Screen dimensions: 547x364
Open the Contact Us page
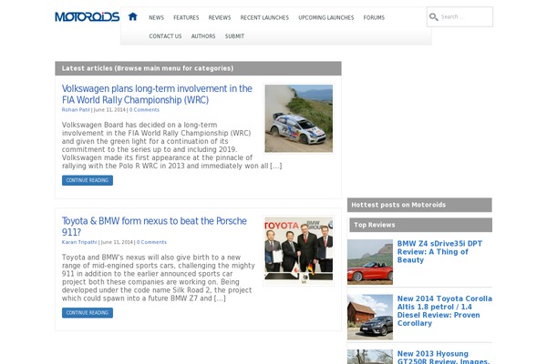pyautogui.click(x=165, y=35)
